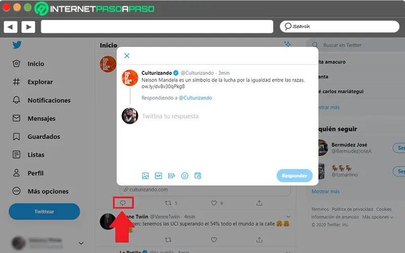Open the @VanneTwiin handle

tap(165, 217)
